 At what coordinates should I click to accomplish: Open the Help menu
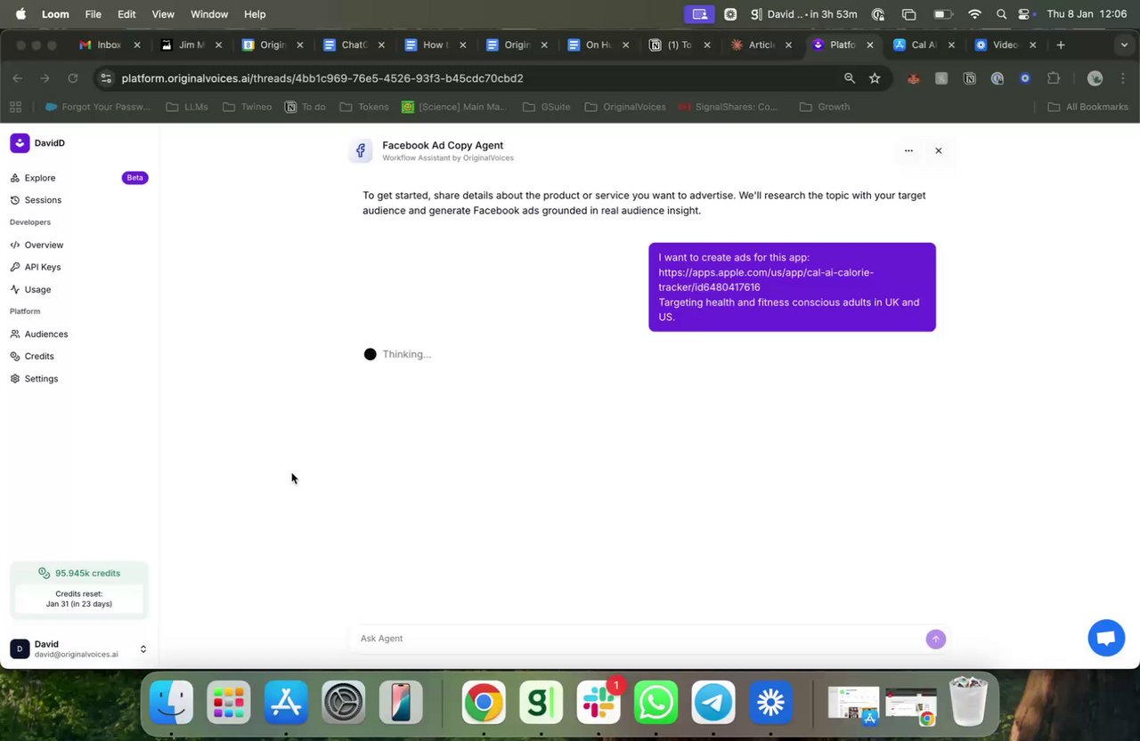click(255, 14)
